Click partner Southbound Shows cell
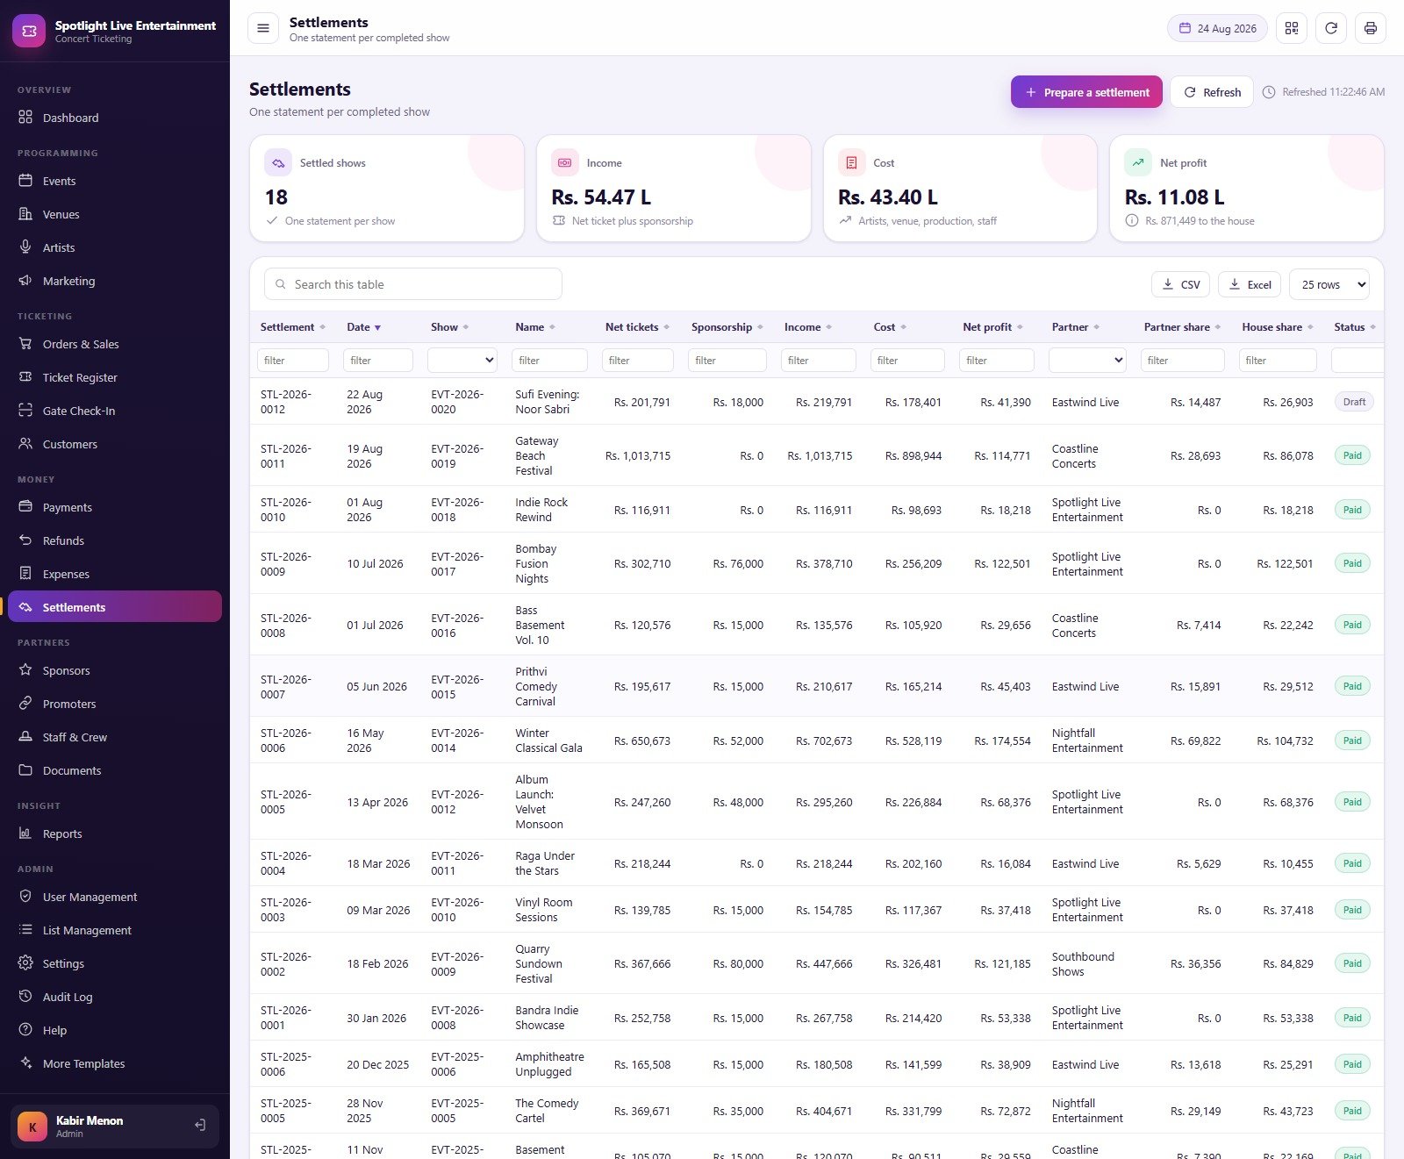Viewport: 1404px width, 1159px height. click(1083, 964)
